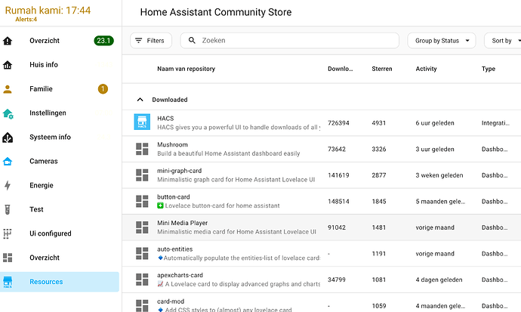Image resolution: width=521 pixels, height=312 pixels.
Task: Open the HACS repository name
Action: pyautogui.click(x=165, y=119)
